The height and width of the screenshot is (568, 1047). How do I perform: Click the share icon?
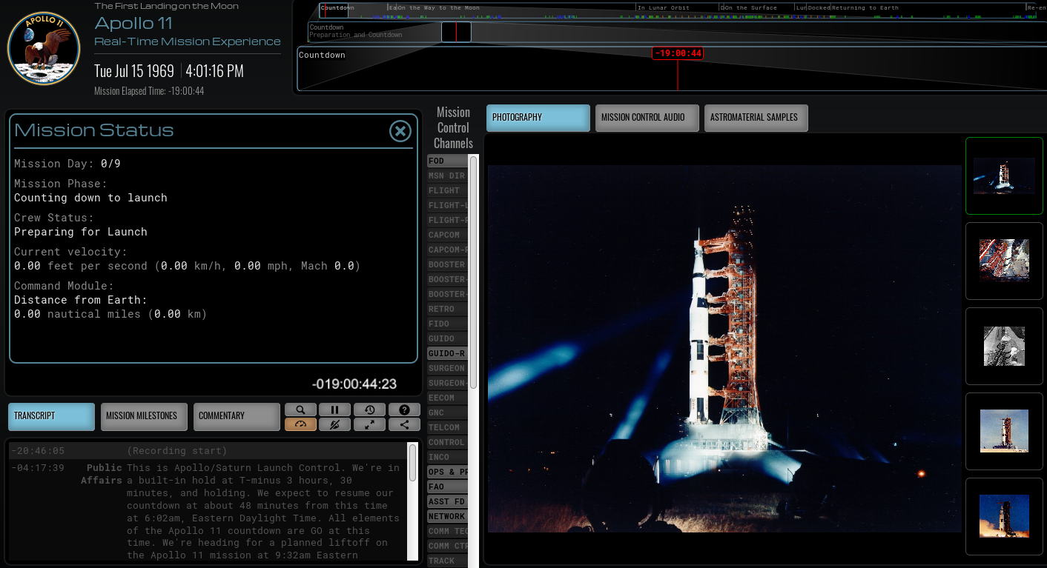pos(404,424)
